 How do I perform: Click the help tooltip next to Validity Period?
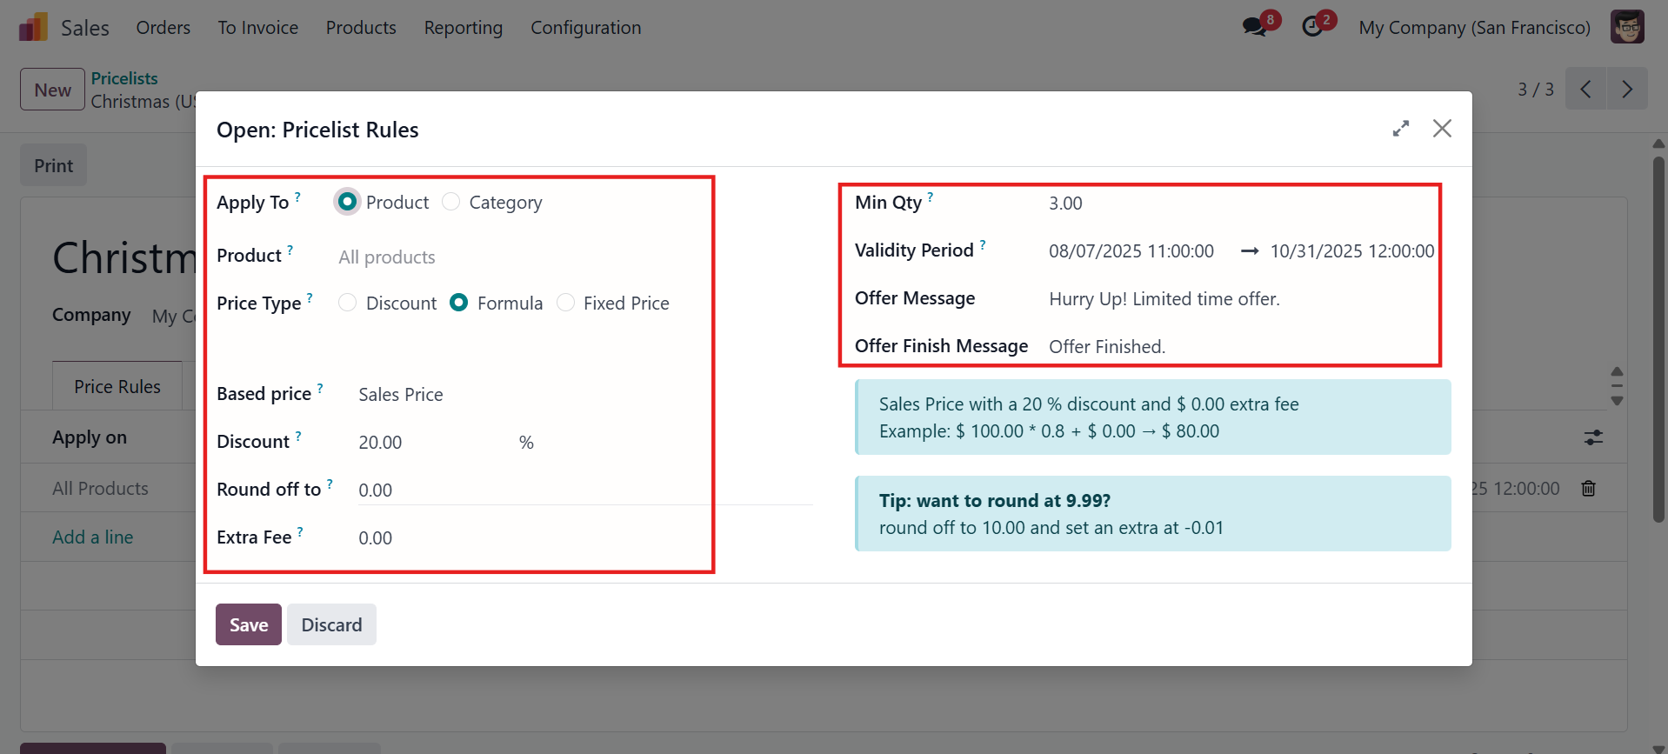(x=983, y=244)
